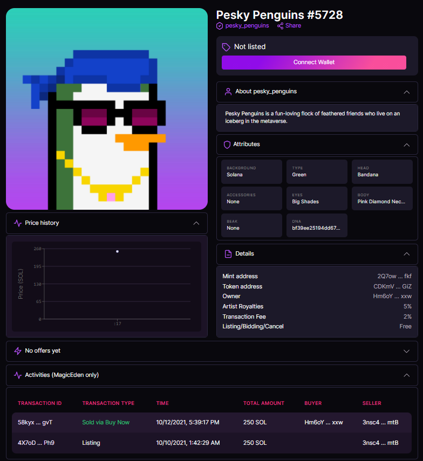Click the Time column header
The height and width of the screenshot is (461, 423).
[x=162, y=403]
